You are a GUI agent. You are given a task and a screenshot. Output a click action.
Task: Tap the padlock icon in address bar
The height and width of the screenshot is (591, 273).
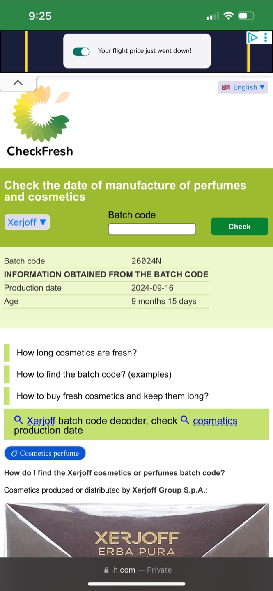pos(107,570)
